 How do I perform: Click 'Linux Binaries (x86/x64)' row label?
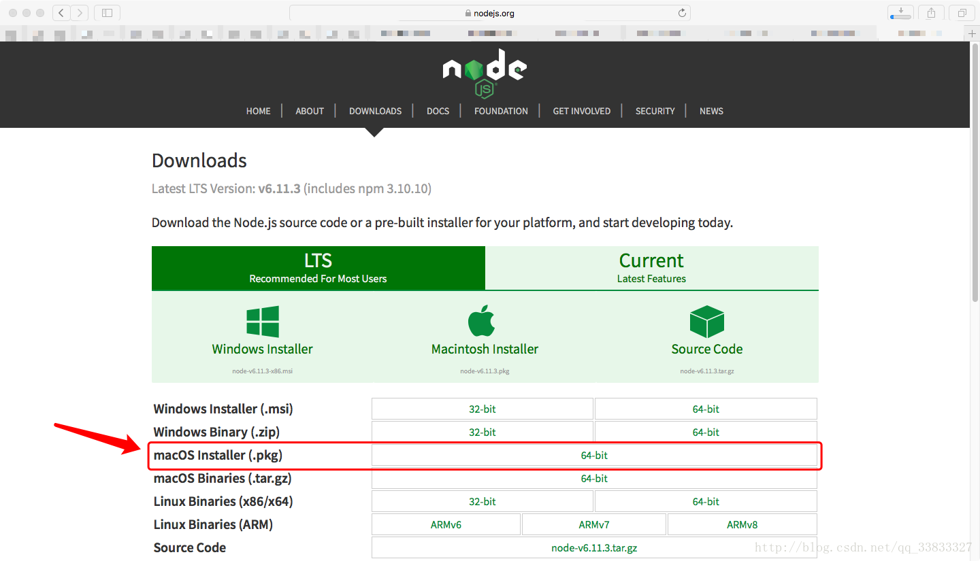223,501
